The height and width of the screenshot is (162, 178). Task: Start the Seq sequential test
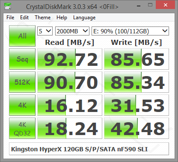point(22,59)
